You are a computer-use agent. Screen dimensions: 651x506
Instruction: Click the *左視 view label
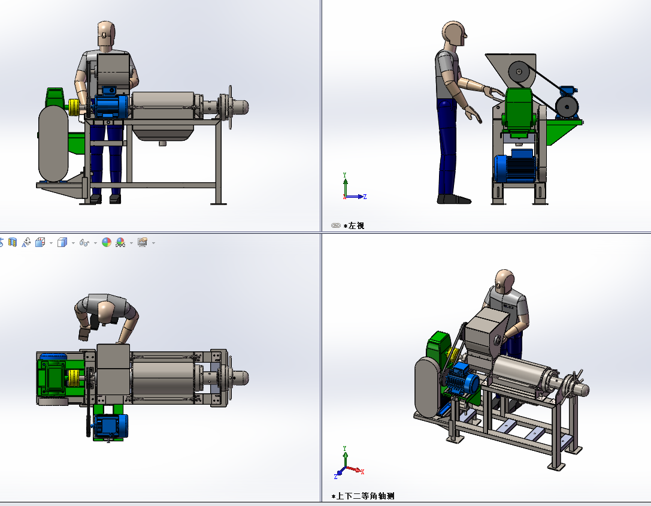pos(354,226)
